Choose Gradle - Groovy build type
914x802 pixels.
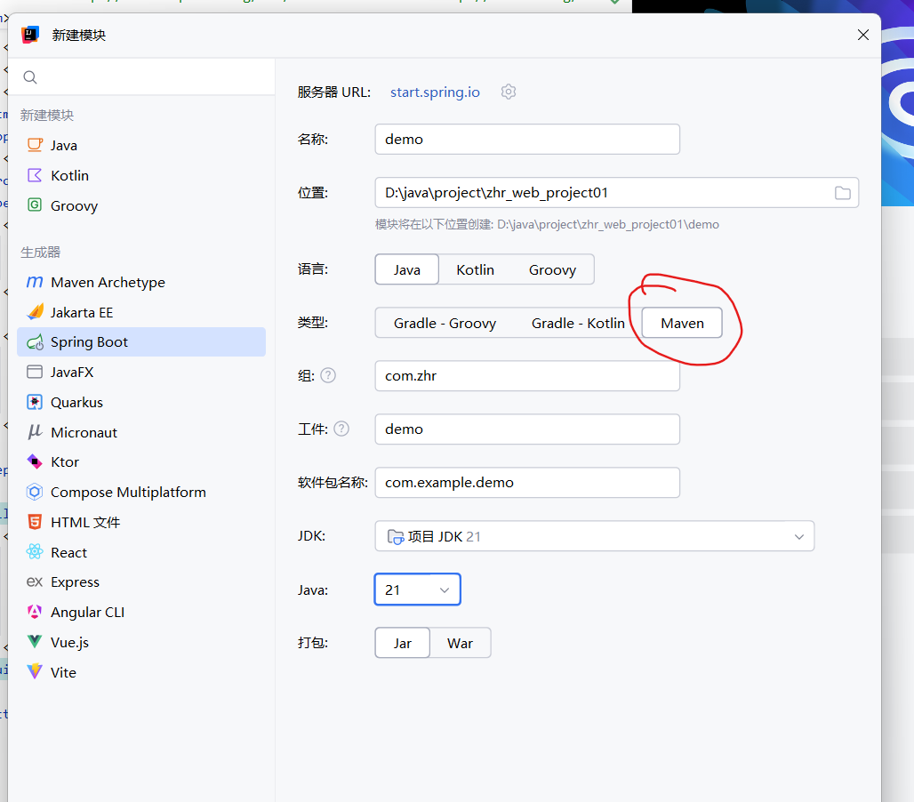(x=445, y=323)
